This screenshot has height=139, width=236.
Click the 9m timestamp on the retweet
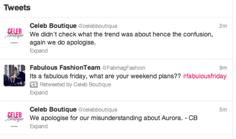coord(223,68)
